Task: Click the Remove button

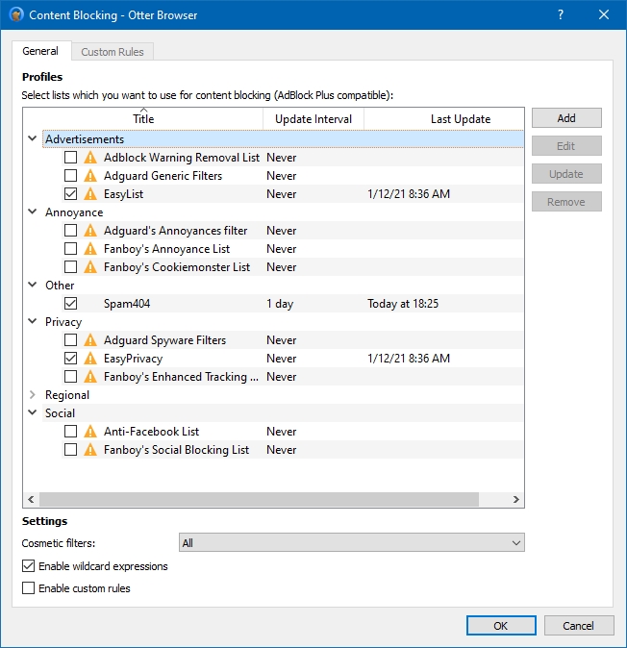Action: (566, 202)
